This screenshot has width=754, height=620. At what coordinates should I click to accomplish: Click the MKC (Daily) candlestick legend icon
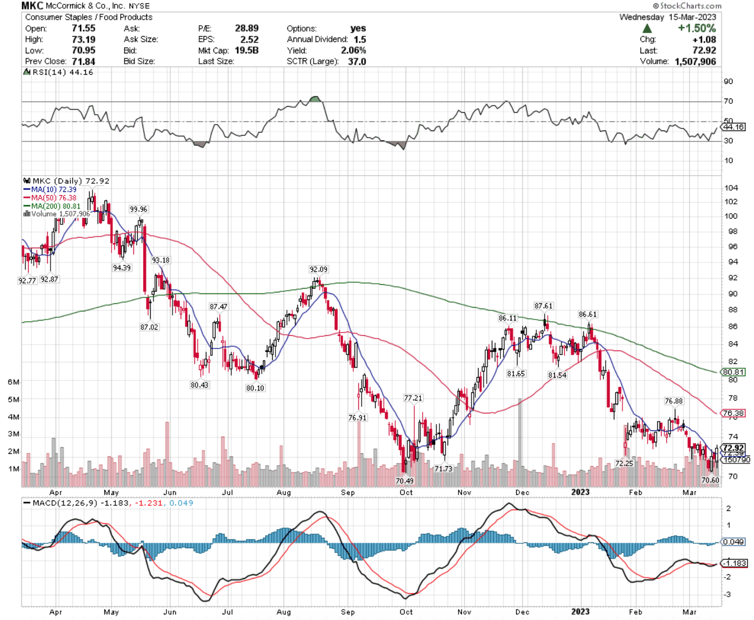pyautogui.click(x=27, y=181)
